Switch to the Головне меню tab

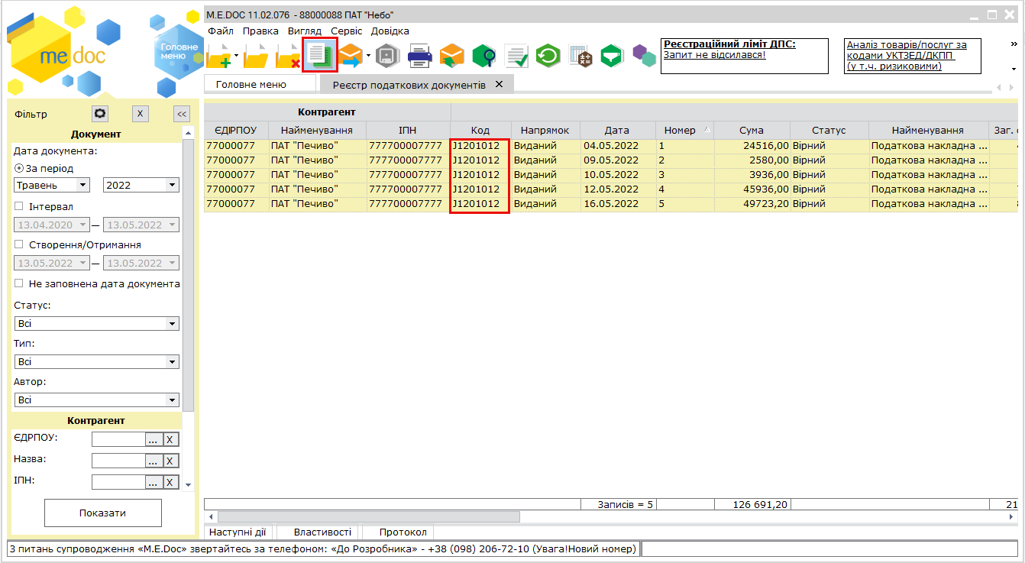[x=251, y=84]
